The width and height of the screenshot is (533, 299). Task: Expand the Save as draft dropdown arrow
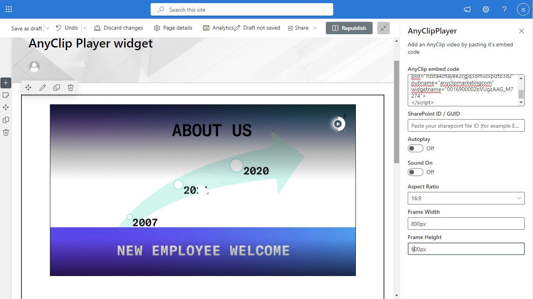click(x=48, y=28)
